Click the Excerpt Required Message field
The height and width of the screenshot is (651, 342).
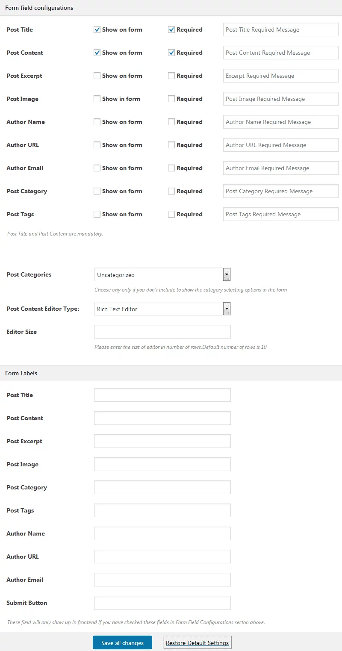pyautogui.click(x=280, y=76)
